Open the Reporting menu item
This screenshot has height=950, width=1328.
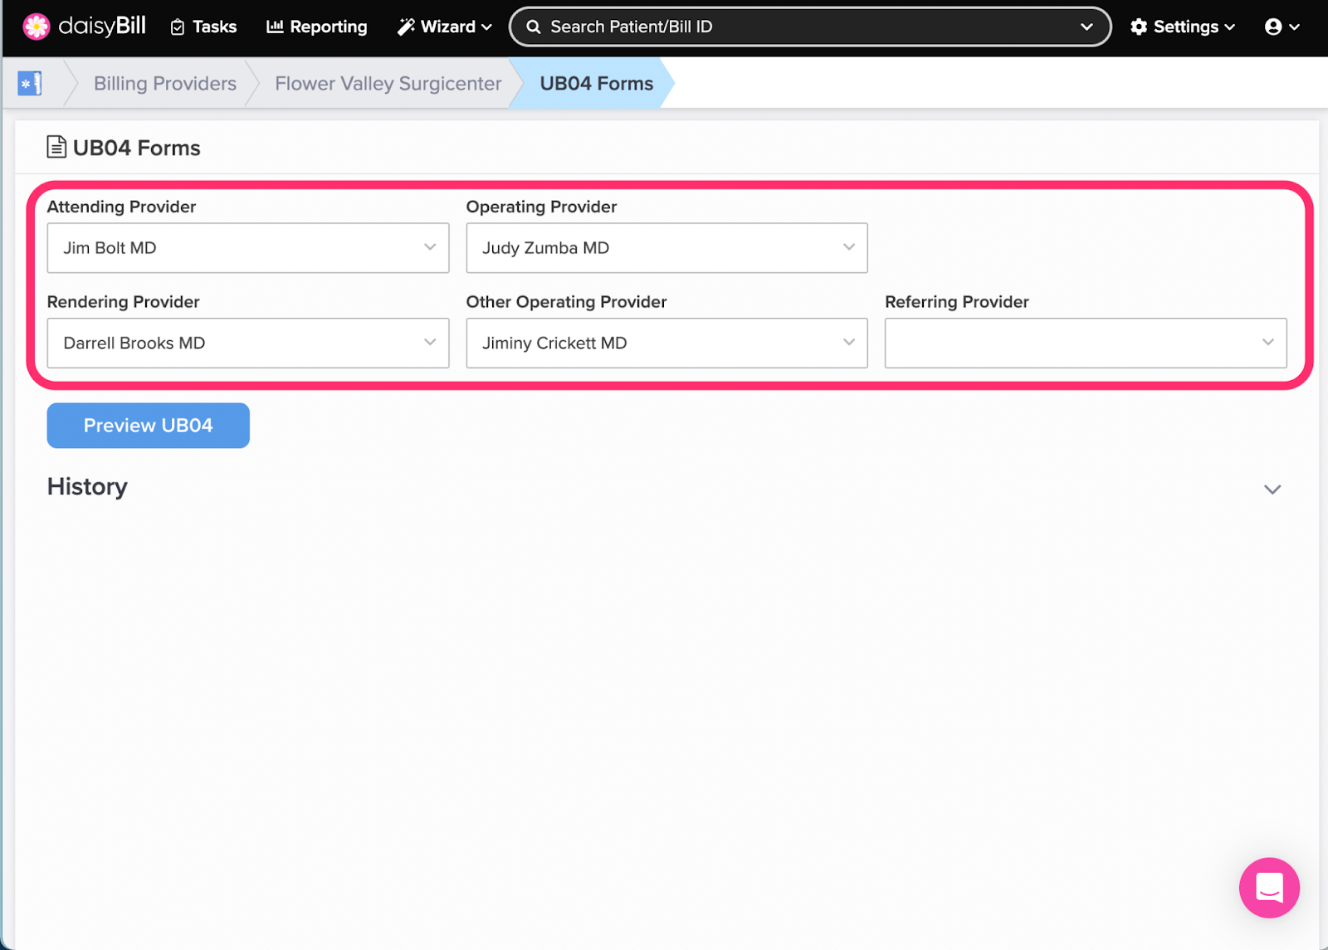pos(317,27)
